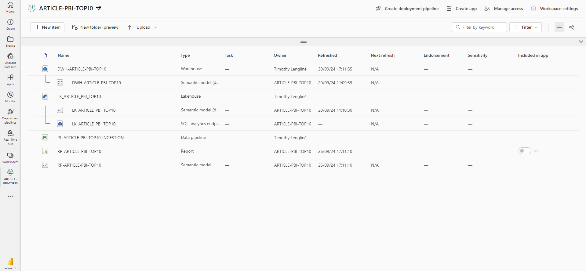Viewport: 586px width, 271px height.
Task: Click refreshed time 20/09/24 17:11:35
Action: click(x=335, y=69)
